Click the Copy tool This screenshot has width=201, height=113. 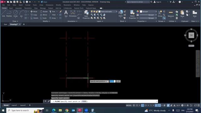(34, 15)
